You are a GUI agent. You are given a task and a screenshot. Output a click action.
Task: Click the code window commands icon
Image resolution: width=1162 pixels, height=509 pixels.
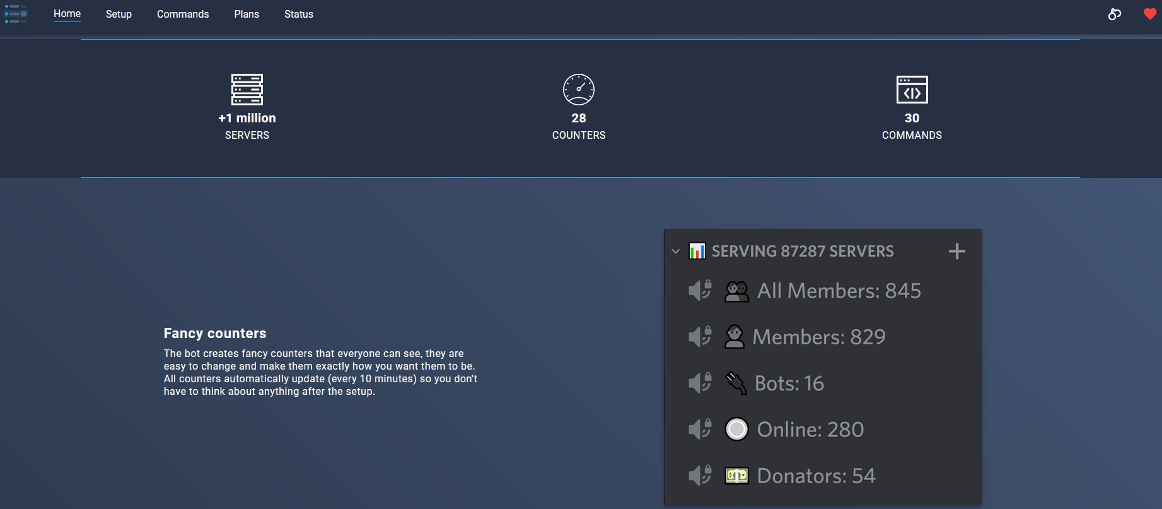[912, 90]
